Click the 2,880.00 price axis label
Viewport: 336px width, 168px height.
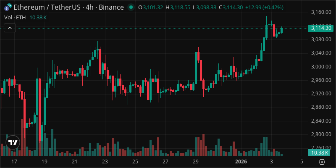pyautogui.click(x=321, y=107)
